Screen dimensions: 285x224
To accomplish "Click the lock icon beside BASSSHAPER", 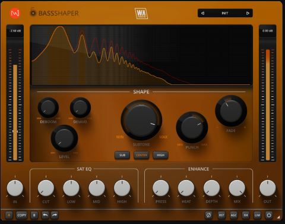I will [x=33, y=12].
